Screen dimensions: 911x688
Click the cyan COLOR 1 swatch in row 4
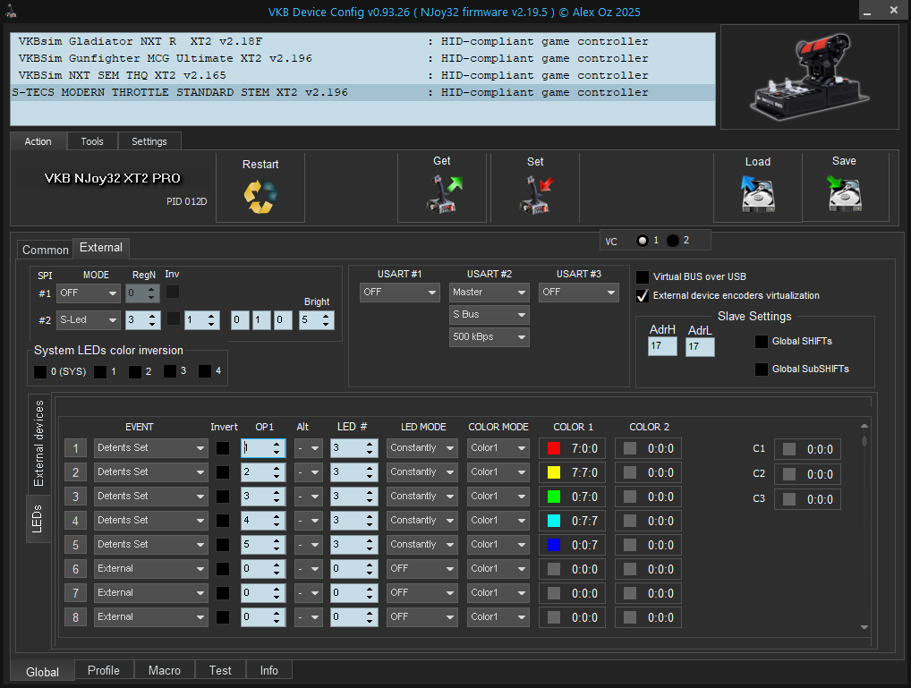tap(554, 521)
